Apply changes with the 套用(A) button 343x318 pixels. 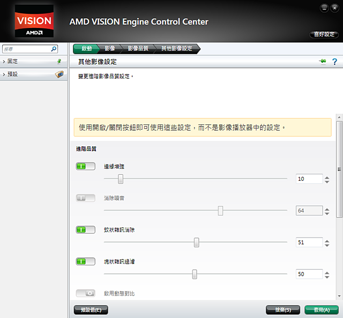[322, 310]
